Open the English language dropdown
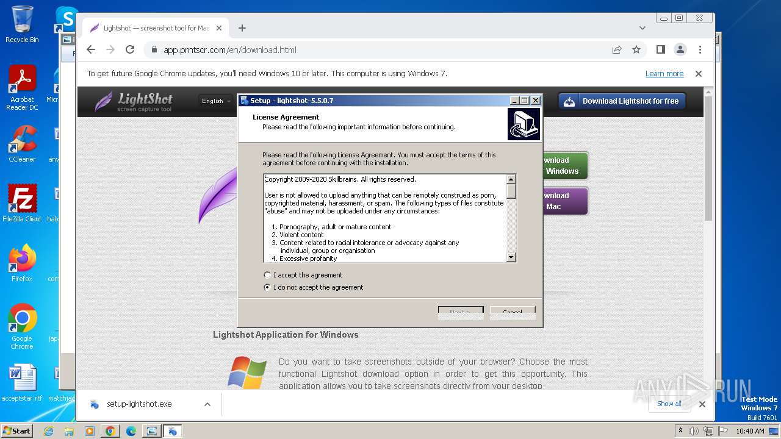 [216, 101]
